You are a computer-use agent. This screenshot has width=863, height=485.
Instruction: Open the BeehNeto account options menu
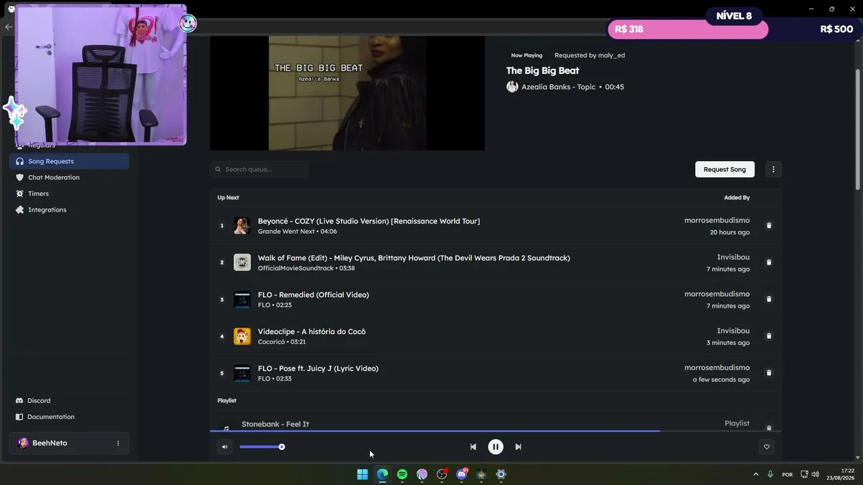[118, 443]
